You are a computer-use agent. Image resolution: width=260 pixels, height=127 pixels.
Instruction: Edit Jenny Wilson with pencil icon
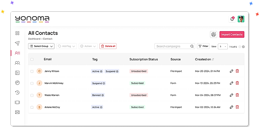pos(232,71)
